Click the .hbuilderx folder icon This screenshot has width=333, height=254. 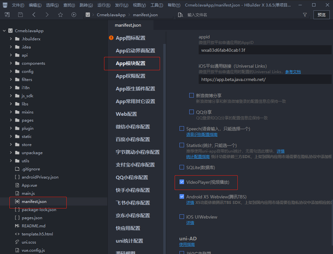point(18,39)
